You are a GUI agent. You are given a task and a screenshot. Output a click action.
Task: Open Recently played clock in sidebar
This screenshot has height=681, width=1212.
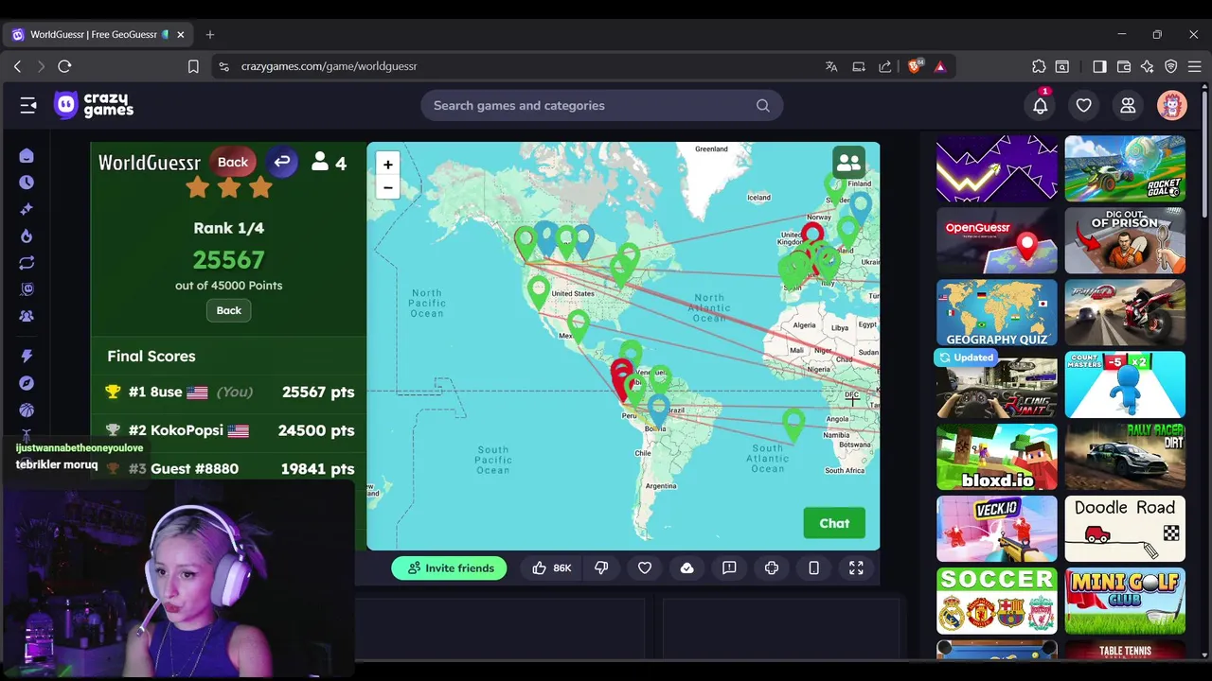tap(27, 182)
